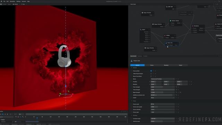Click the Chaos anim speed slider
The width and height of the screenshot is (222, 125).
click(x=163, y=107)
